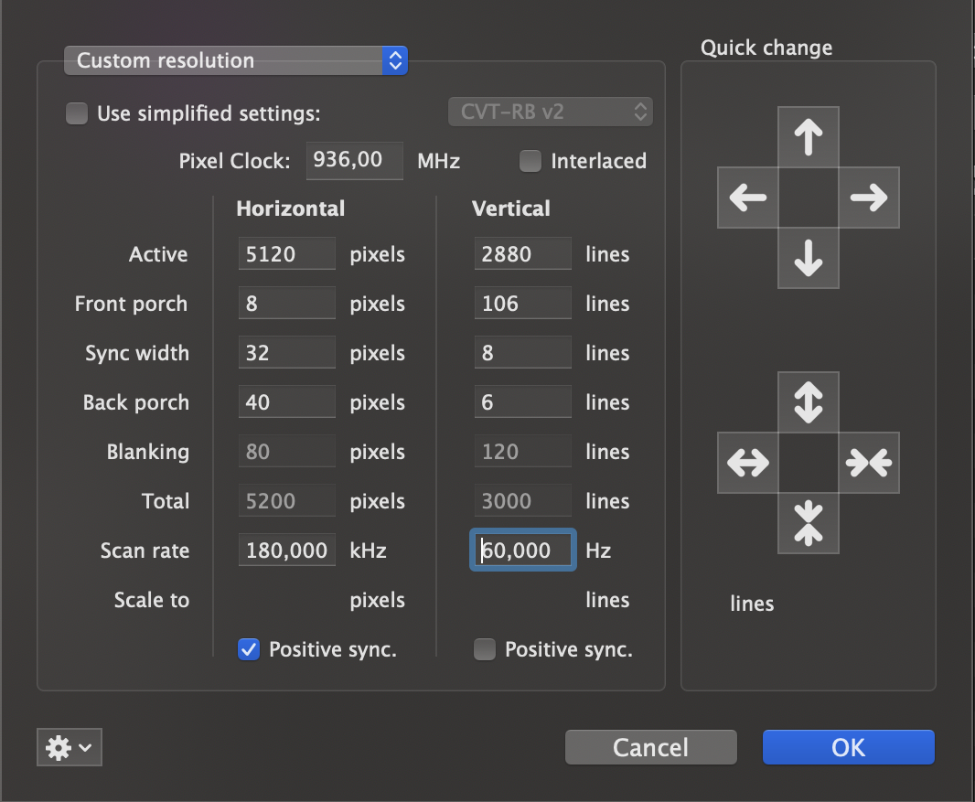The image size is (975, 802).
Task: Click the horizontal Scan rate kHz field
Action: [x=287, y=551]
